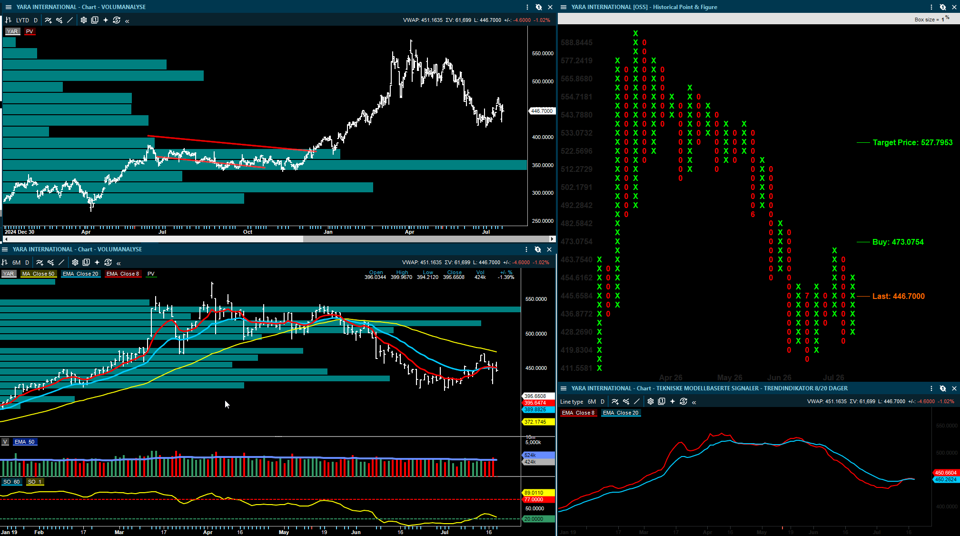Open hamburger menu of 6M VOLUMANALYSE chart
This screenshot has width=960, height=536.
(x=5, y=249)
